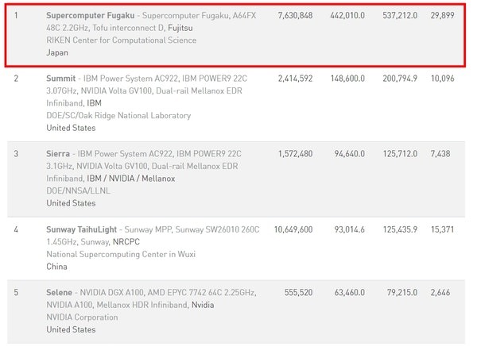Select power value 15,371

442,229
